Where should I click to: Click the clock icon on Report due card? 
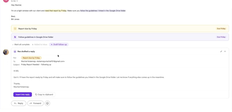click(x=15, y=29)
